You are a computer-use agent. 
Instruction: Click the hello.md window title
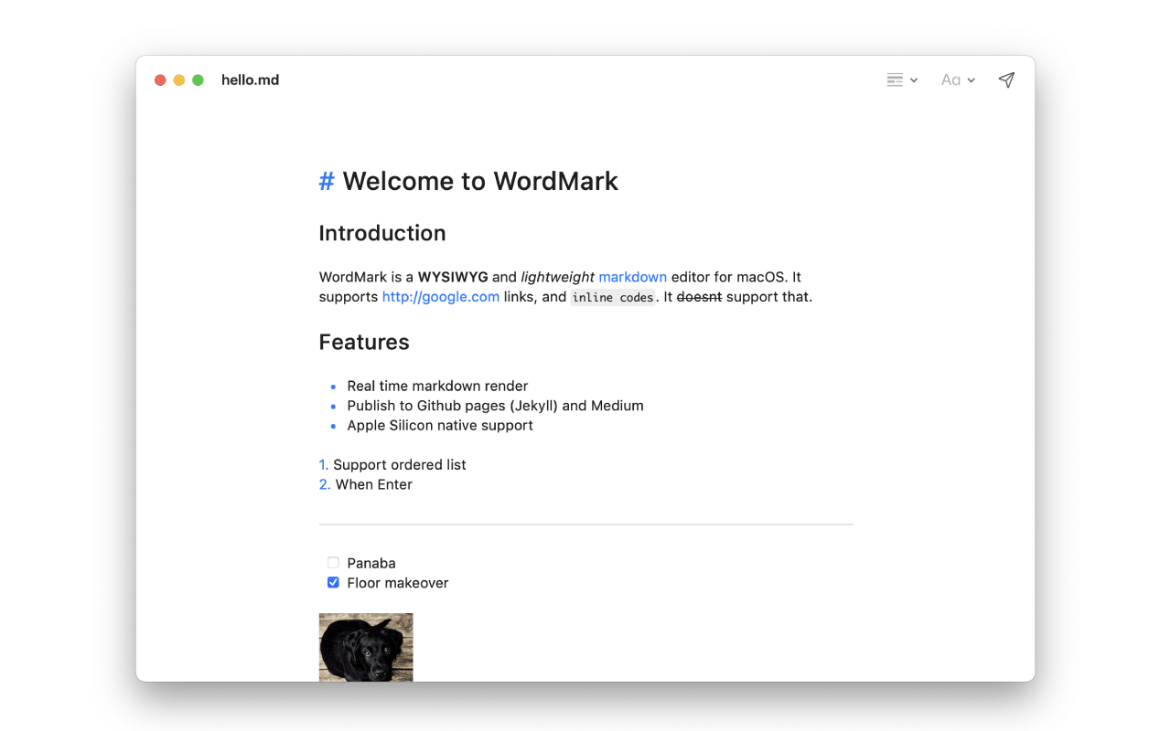(250, 80)
